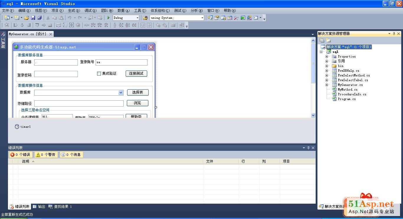Click the Align Bottoms layout icon
Viewport: 403px width, 219px height.
[50, 25]
